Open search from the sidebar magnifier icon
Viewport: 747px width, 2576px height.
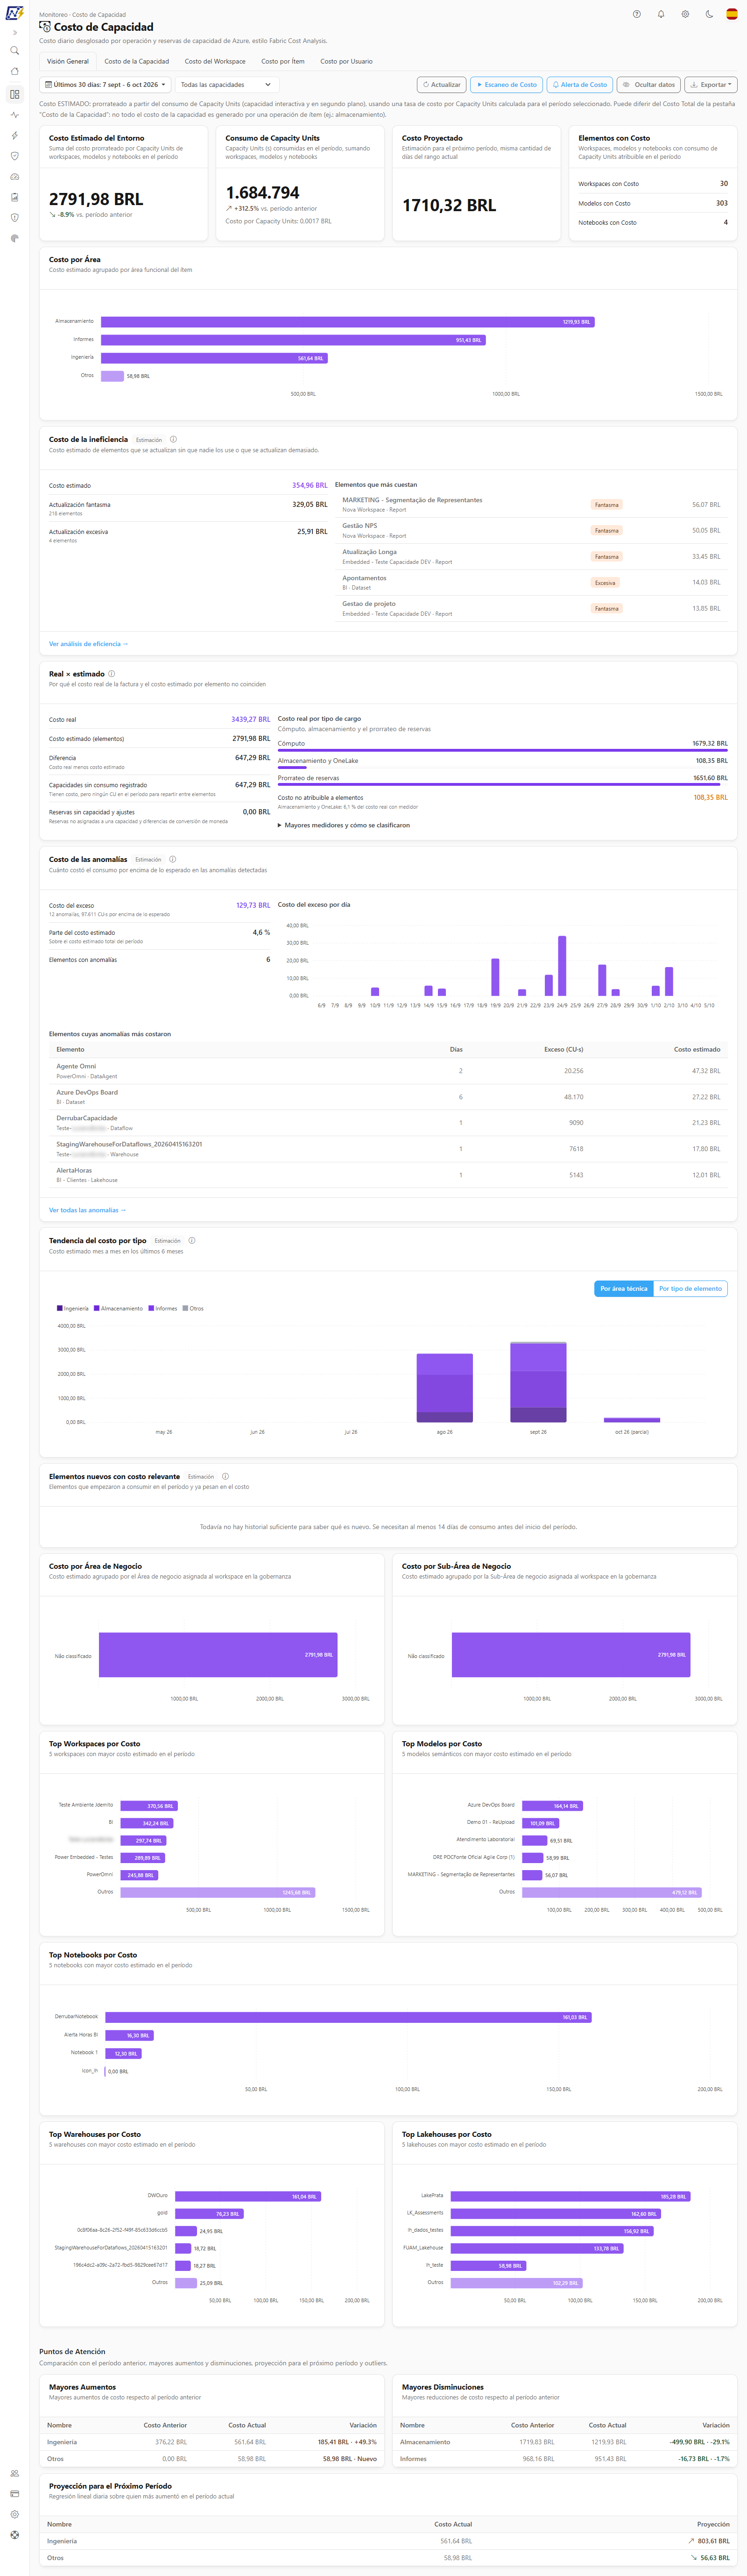(x=14, y=50)
